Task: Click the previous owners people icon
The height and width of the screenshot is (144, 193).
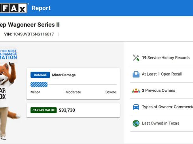Action: [136, 90]
